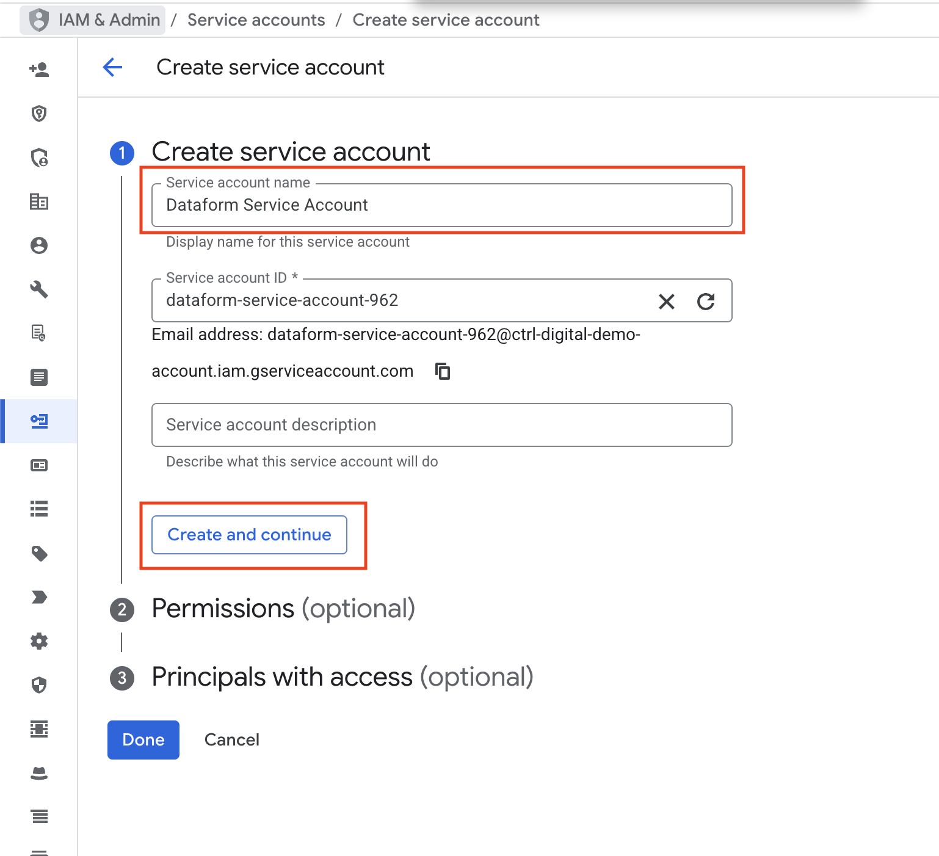Collapse step 1 Create service account

[x=291, y=151]
